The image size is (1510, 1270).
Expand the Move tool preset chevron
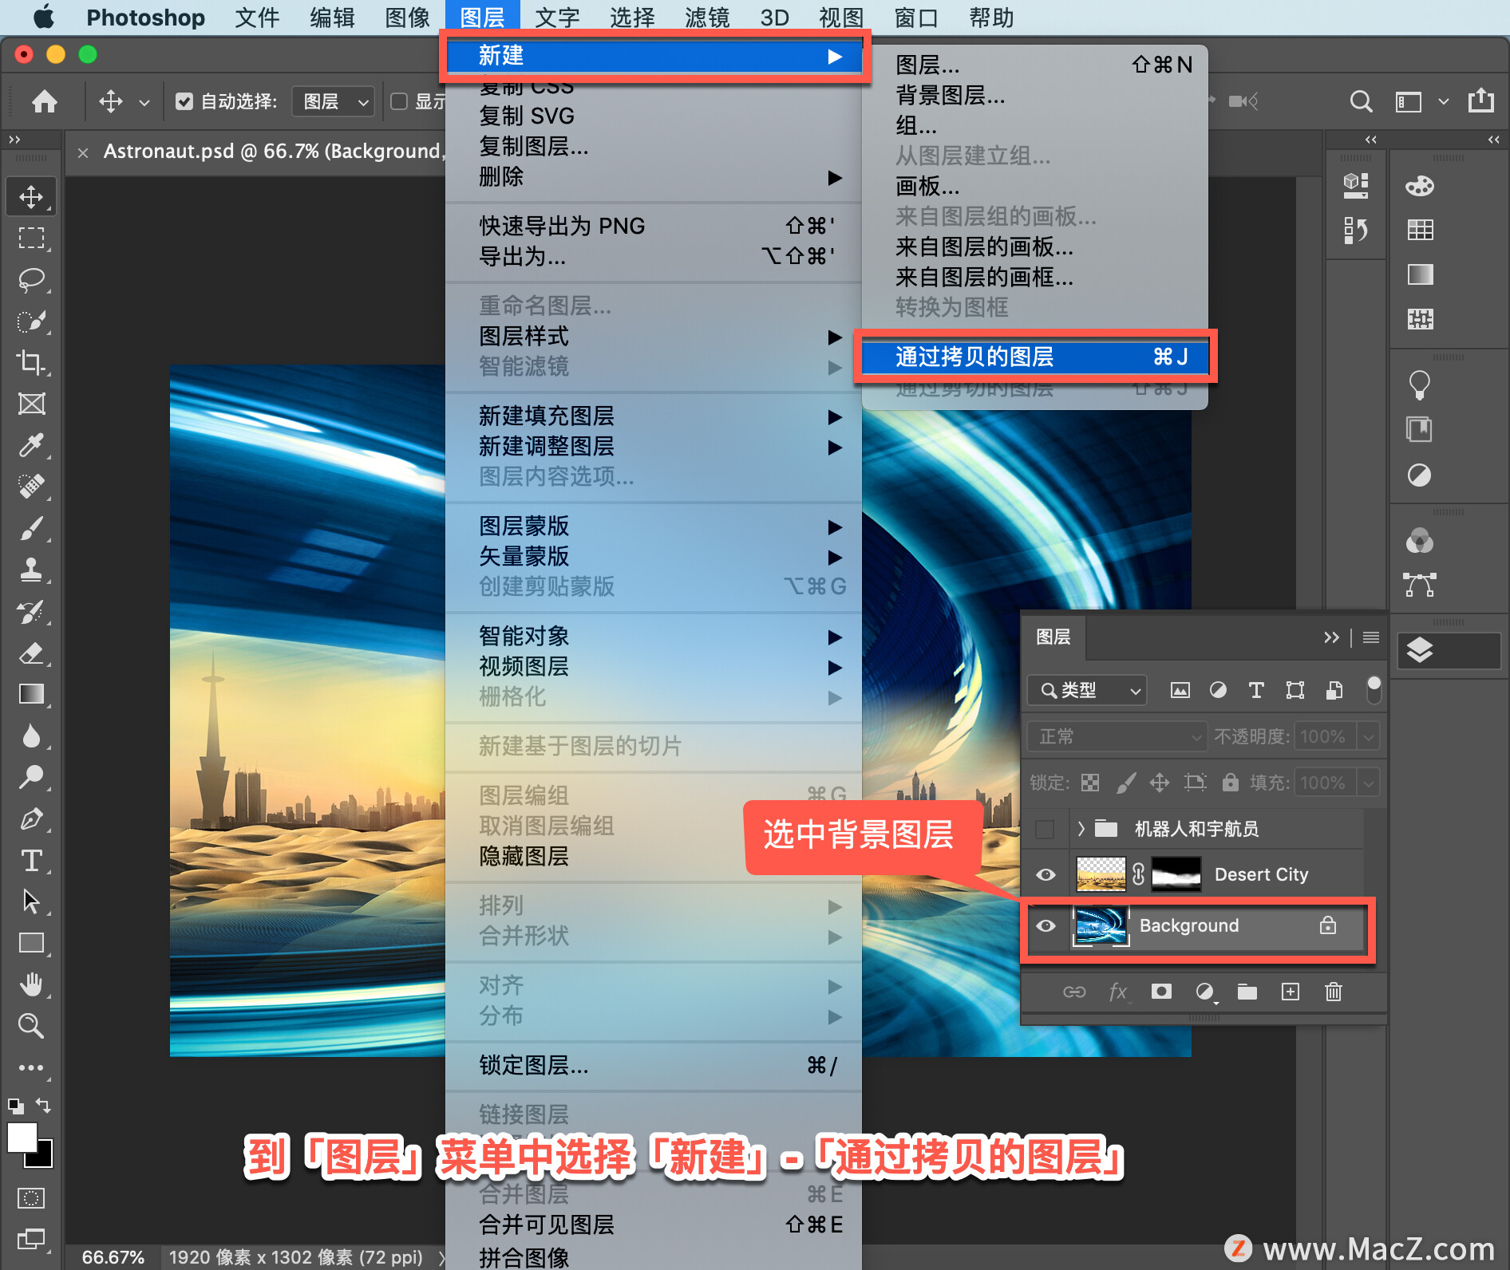point(144,102)
